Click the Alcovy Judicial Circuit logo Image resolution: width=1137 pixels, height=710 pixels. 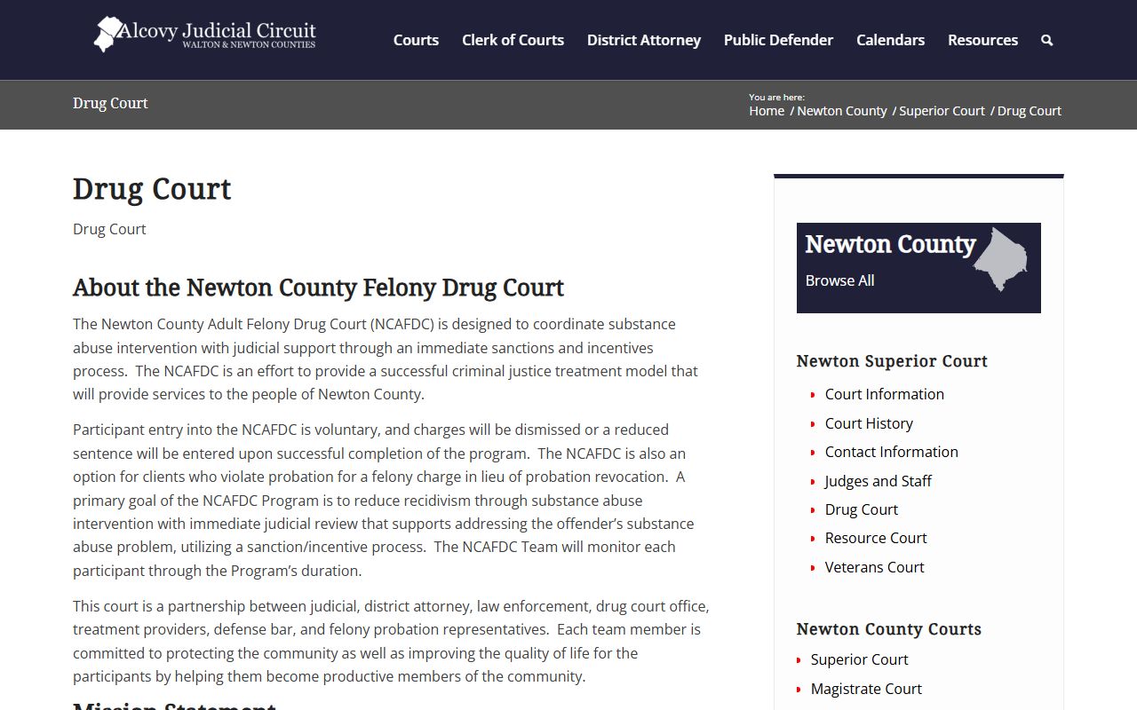coord(205,35)
